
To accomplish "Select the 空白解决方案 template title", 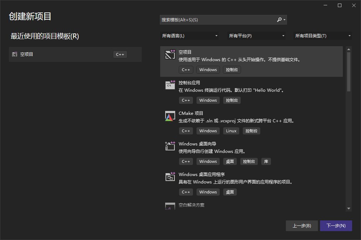I will pyautogui.click(x=192, y=205).
